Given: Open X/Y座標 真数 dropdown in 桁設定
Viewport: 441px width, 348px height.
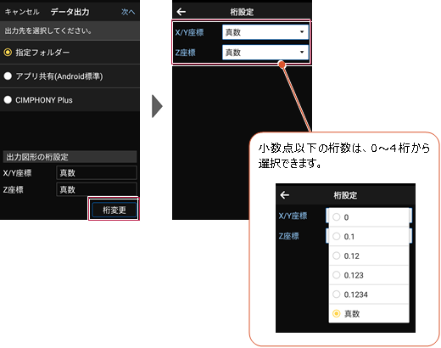Looking at the screenshot, I should click(x=265, y=32).
